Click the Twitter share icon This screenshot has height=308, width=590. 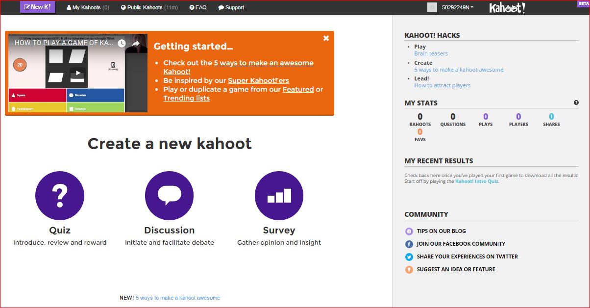(x=409, y=257)
